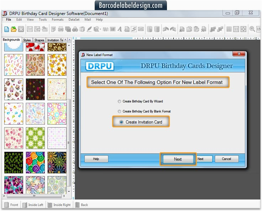
Task: Click the envelope email icon
Action: (x=141, y=29)
